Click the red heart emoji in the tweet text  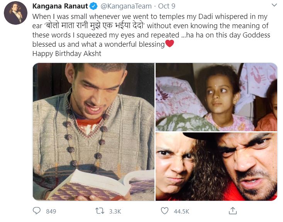(169, 44)
